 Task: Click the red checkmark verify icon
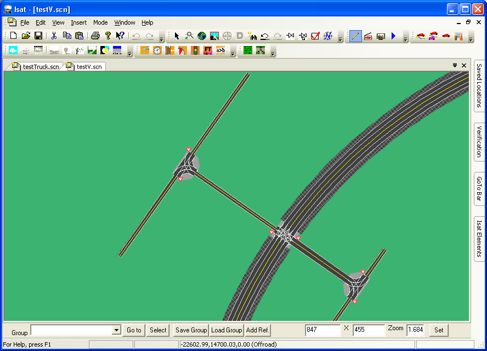(x=315, y=36)
